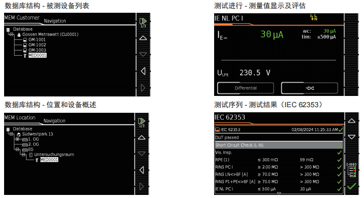Click the polarity swap button
The height and width of the screenshot is (198, 364).
(309, 88)
